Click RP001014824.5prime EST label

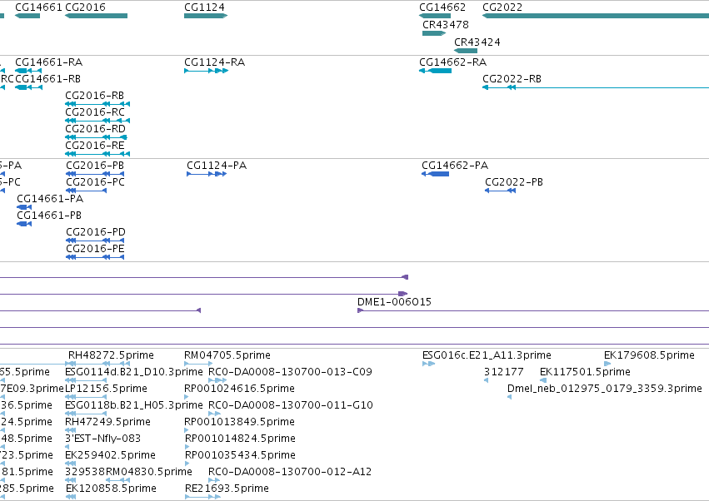pos(240,439)
